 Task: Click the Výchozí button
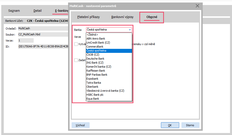coord(81,125)
